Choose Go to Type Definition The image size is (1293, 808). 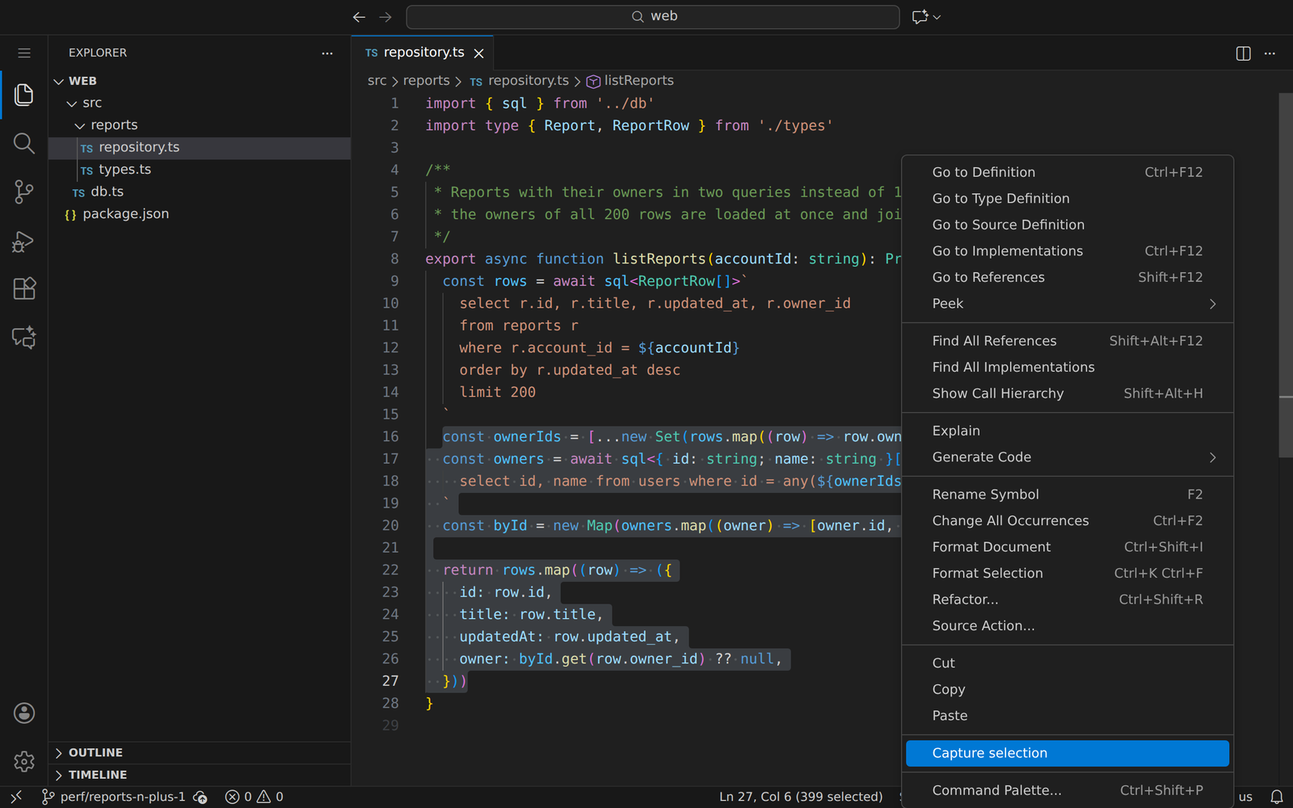[x=1068, y=199]
